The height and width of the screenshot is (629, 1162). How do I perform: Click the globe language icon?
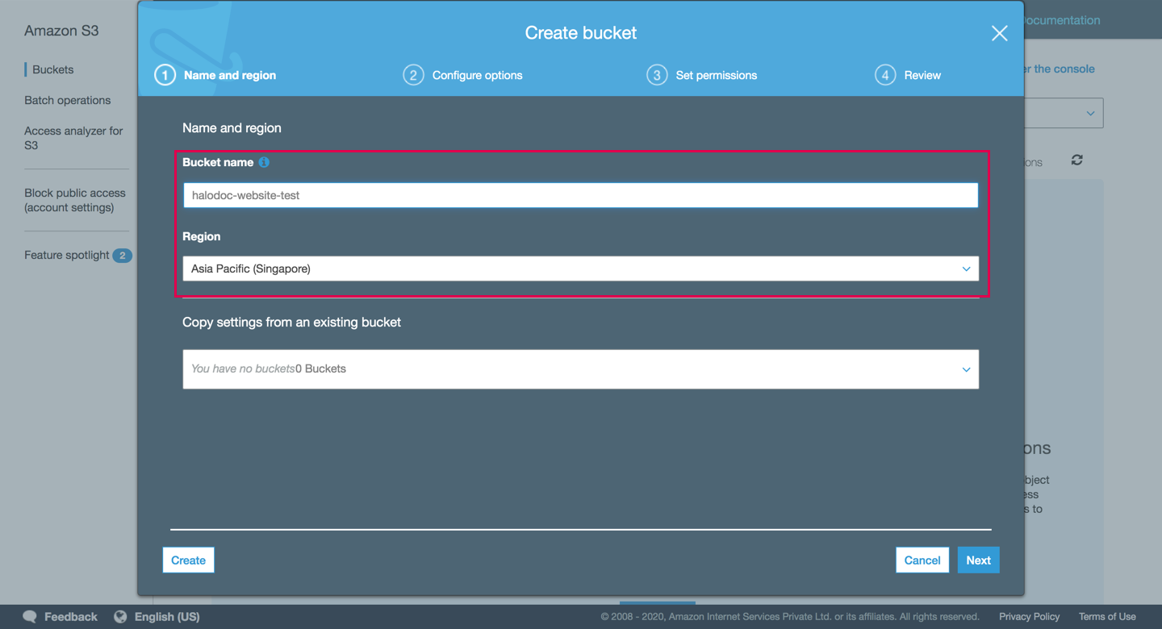click(x=120, y=617)
